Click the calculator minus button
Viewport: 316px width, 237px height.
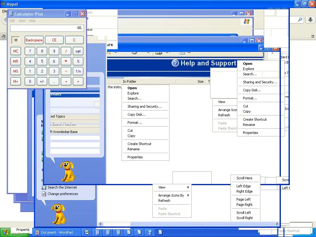(66, 71)
